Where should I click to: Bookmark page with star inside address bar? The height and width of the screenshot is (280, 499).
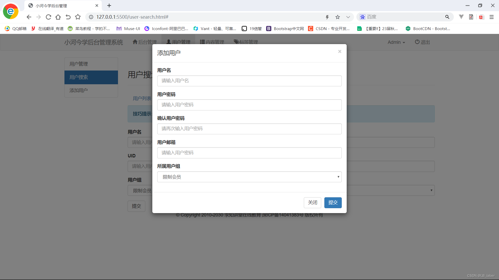[338, 17]
